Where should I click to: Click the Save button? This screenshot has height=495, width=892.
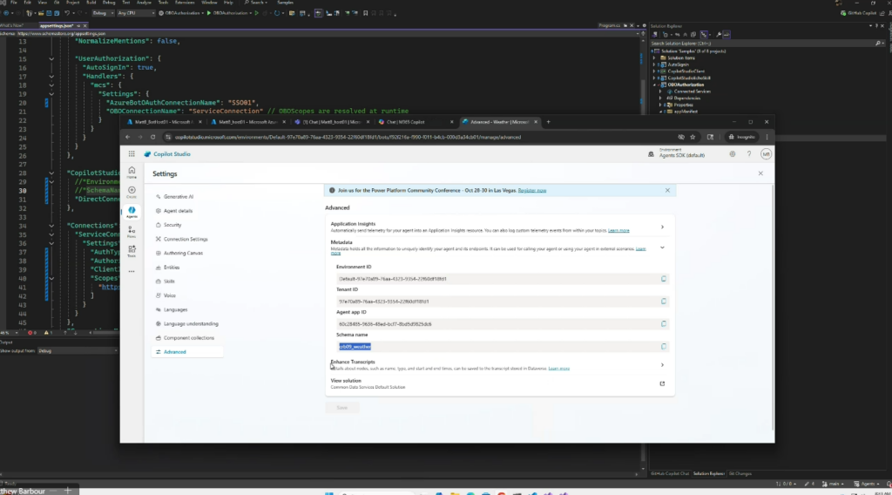[341, 408]
